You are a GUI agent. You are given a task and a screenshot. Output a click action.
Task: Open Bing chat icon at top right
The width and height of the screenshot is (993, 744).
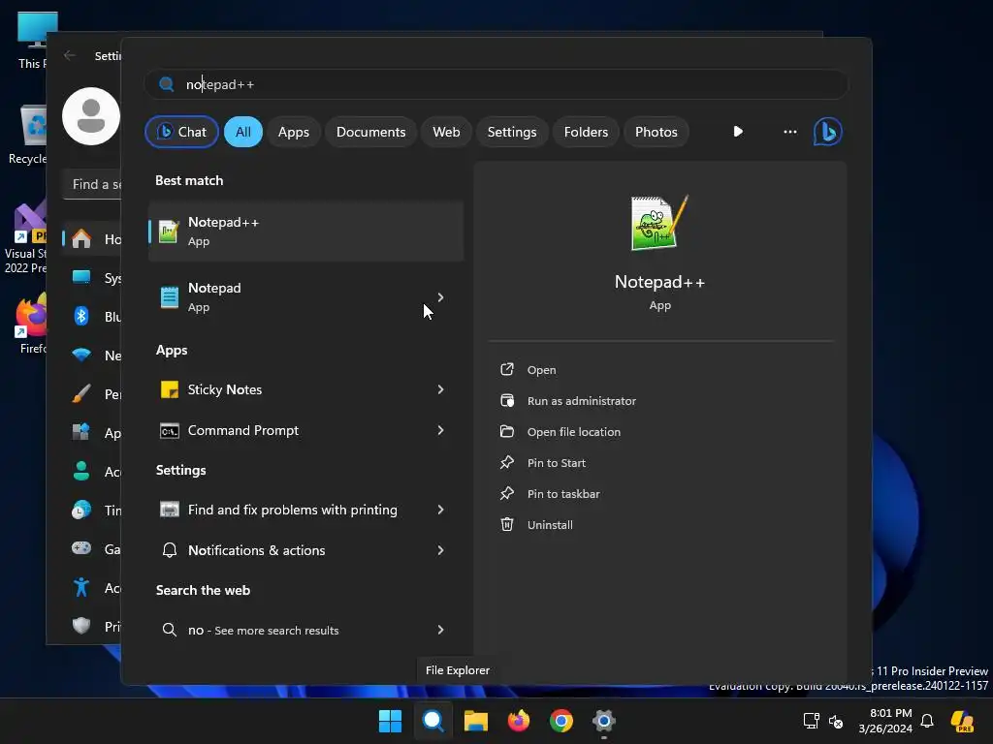[827, 132]
